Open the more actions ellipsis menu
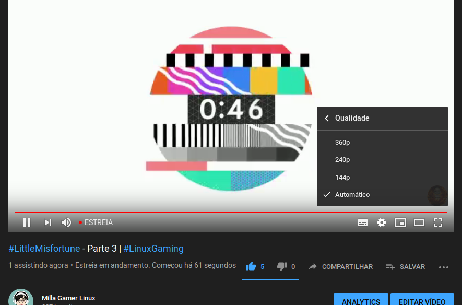 click(443, 267)
